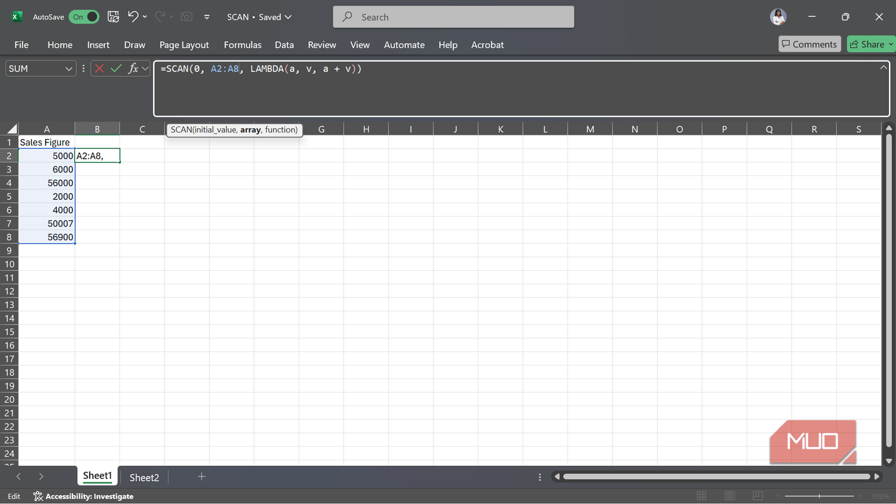Screen dimensions: 896x504
Task: Add a new sheet with plus icon
Action: [x=201, y=477]
